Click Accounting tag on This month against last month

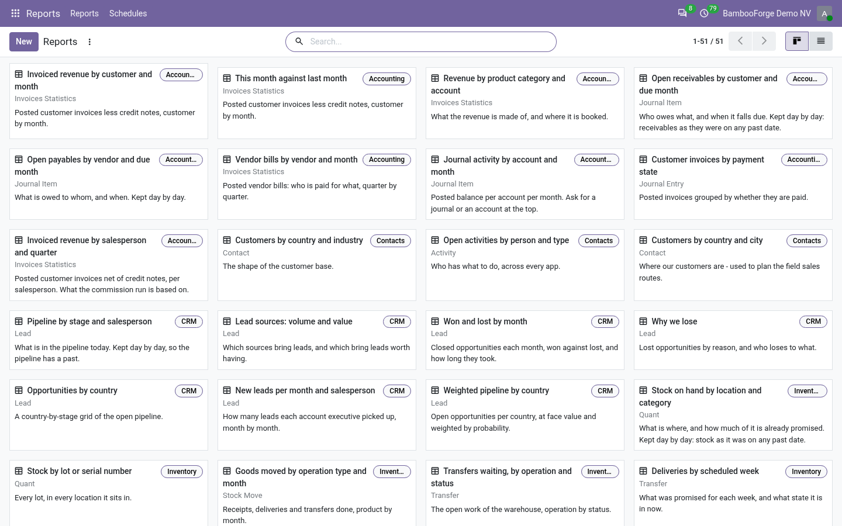coord(387,79)
